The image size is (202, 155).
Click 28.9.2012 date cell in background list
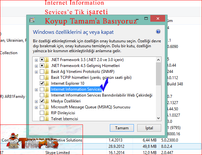click(116, 146)
